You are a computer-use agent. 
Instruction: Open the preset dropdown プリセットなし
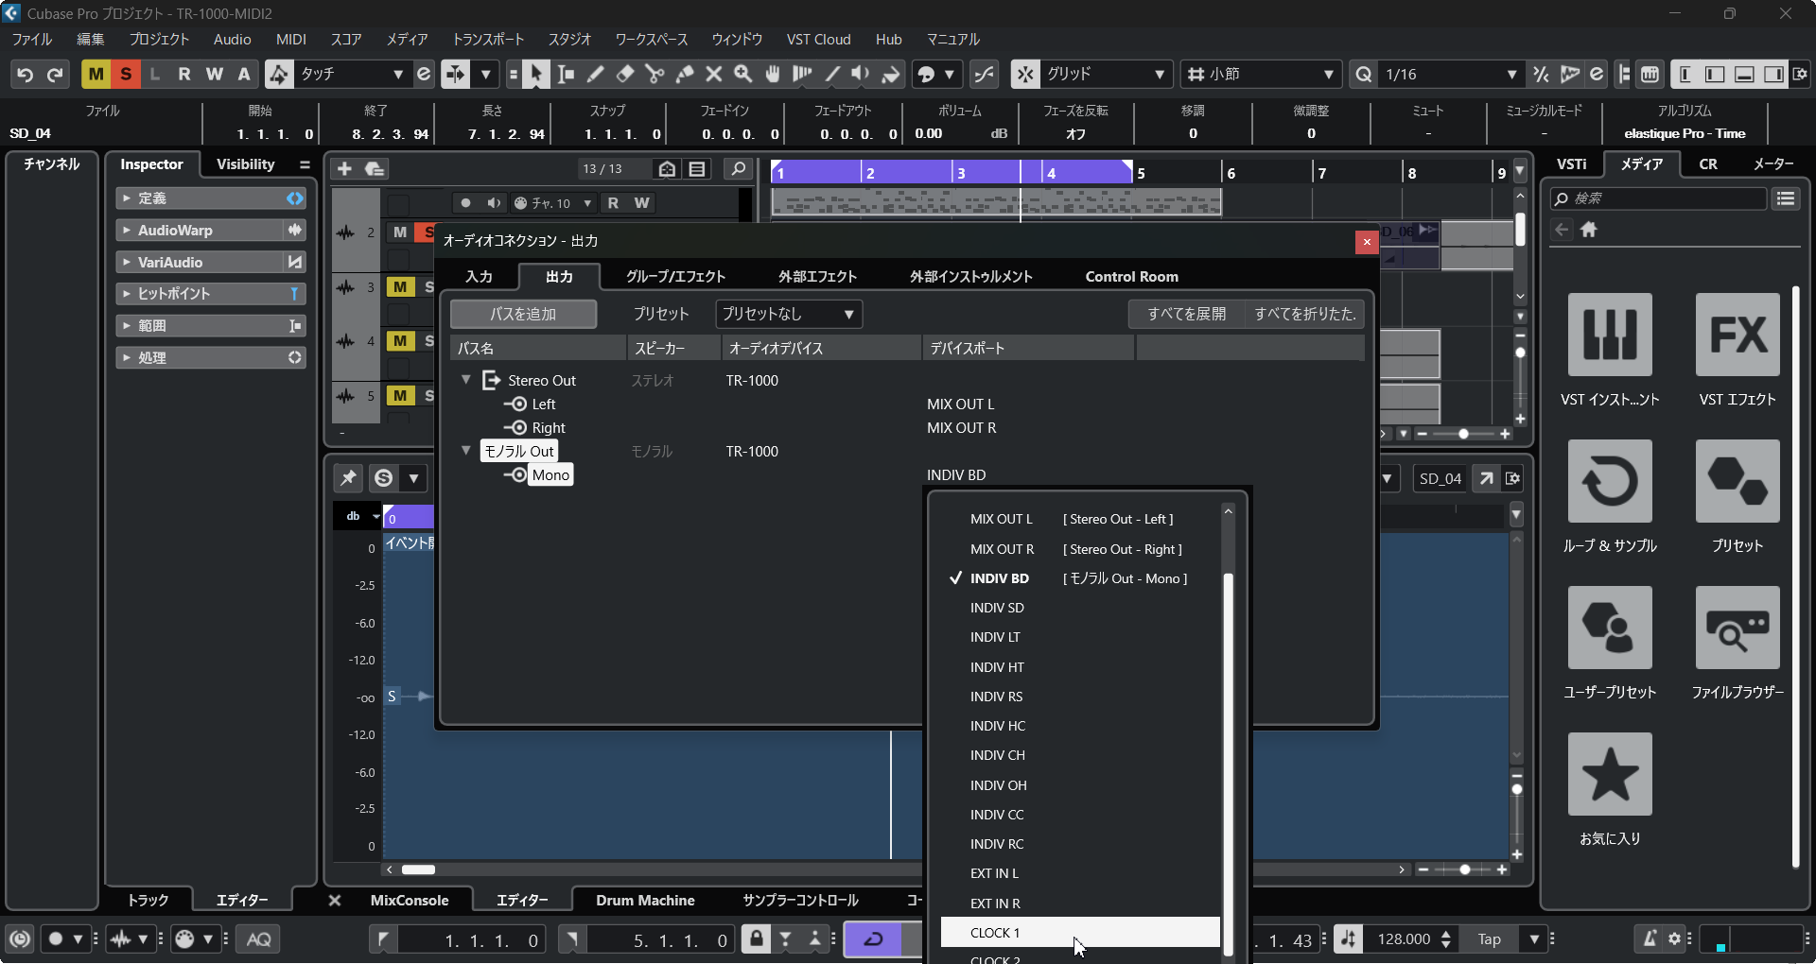click(788, 314)
